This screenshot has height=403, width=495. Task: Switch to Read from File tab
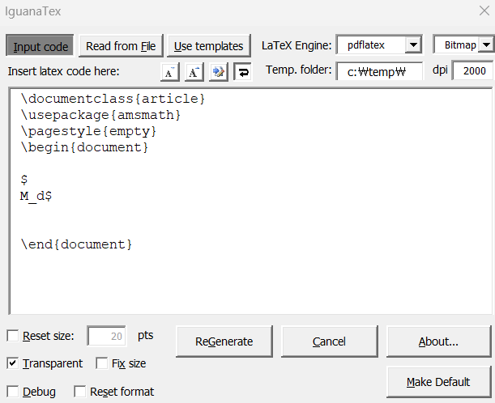121,46
